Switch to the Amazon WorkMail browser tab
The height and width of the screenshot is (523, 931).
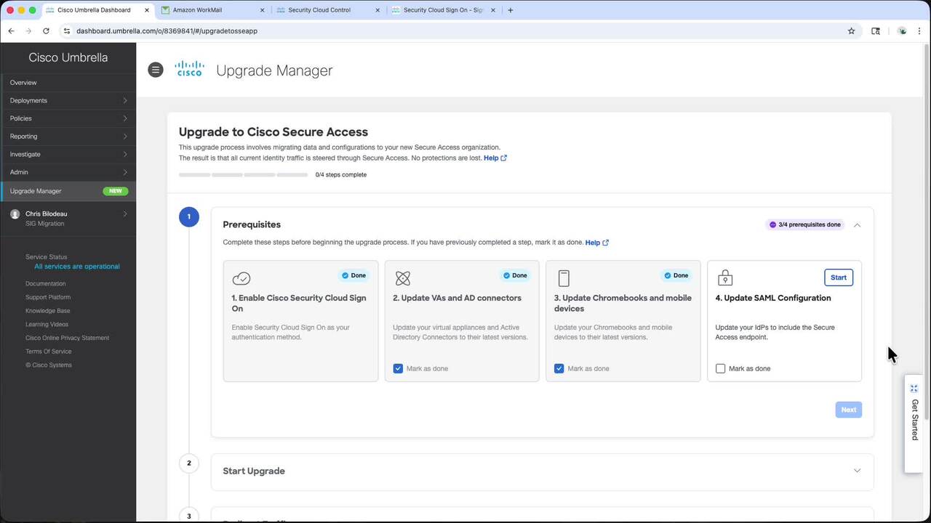[x=211, y=10]
